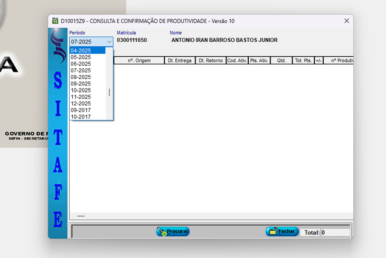Click the green N application icon in title bar
Image resolution: width=386 pixels, height=258 pixels.
(55, 21)
